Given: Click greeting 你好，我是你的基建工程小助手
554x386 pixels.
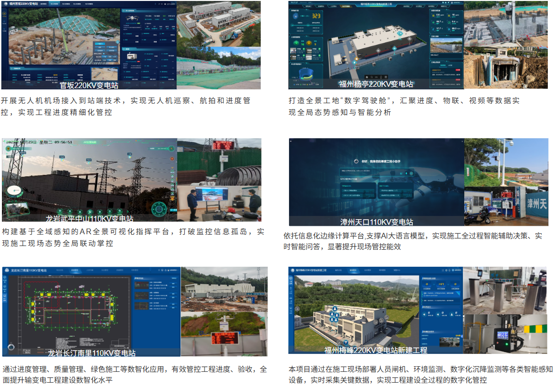Looking at the screenshot, I should [x=381, y=161].
